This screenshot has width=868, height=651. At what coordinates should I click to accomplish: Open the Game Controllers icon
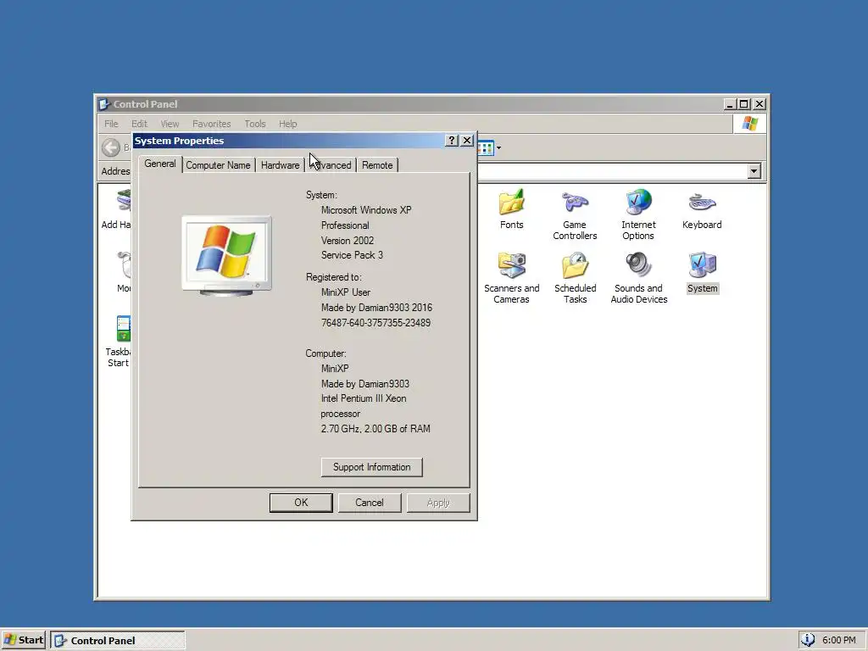tap(575, 214)
